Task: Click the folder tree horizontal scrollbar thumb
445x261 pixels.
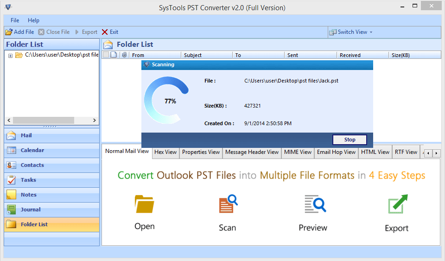Action: pyautogui.click(x=44, y=120)
